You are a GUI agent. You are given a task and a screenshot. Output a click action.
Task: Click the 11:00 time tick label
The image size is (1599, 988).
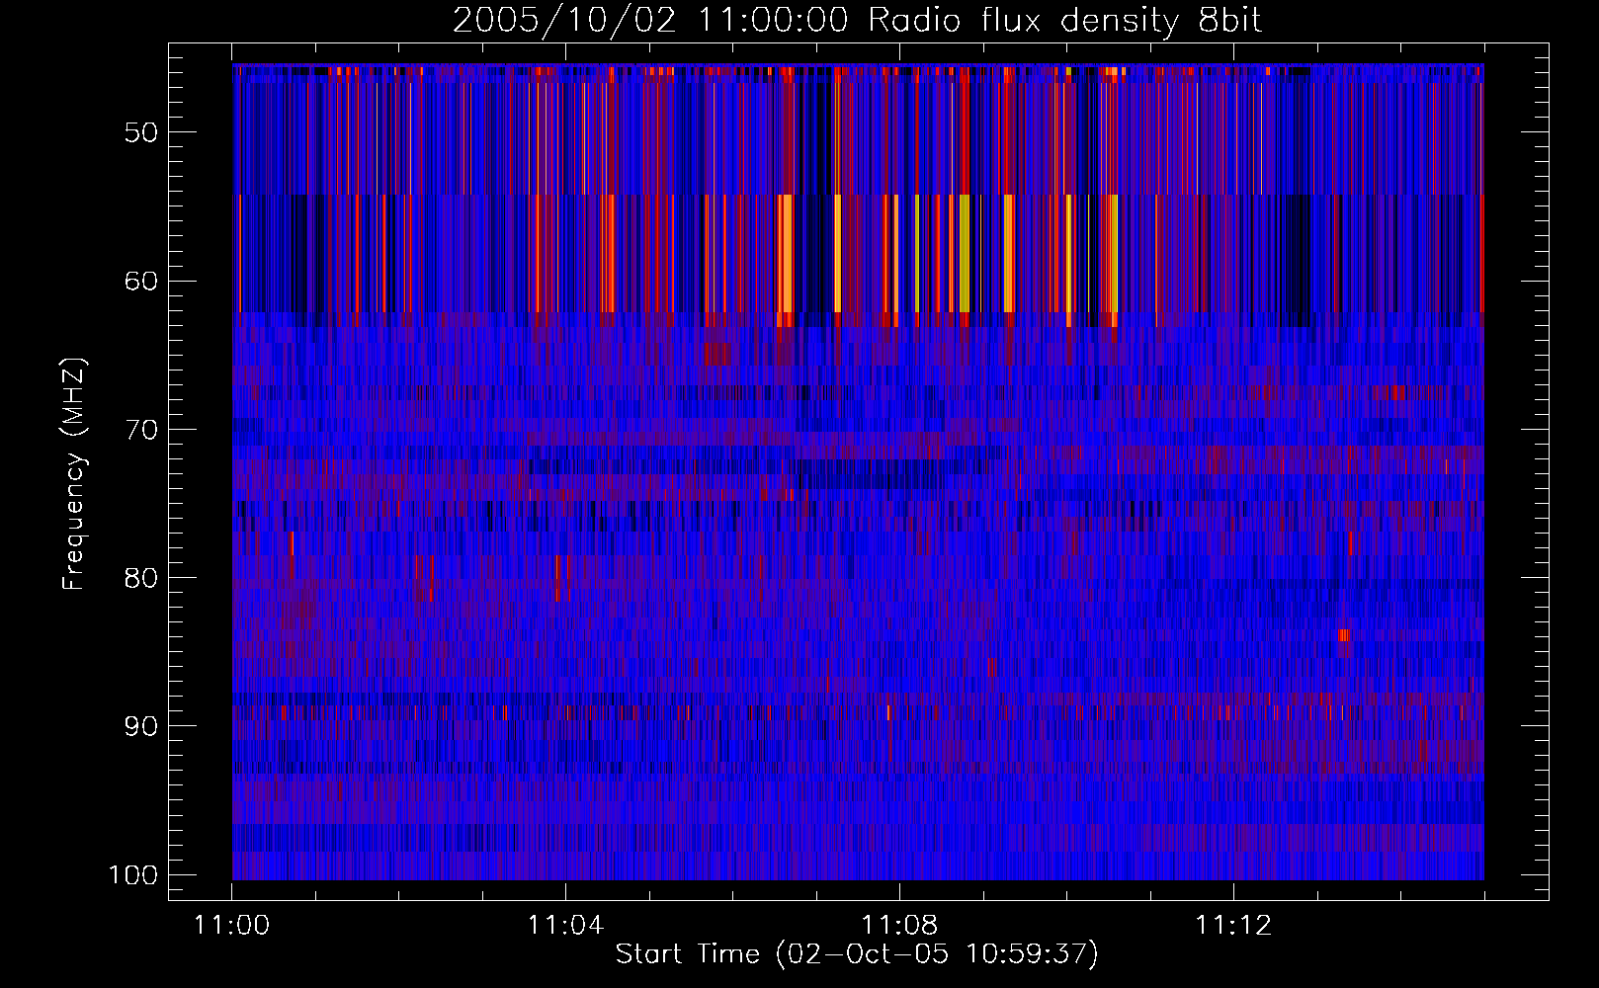232,926
